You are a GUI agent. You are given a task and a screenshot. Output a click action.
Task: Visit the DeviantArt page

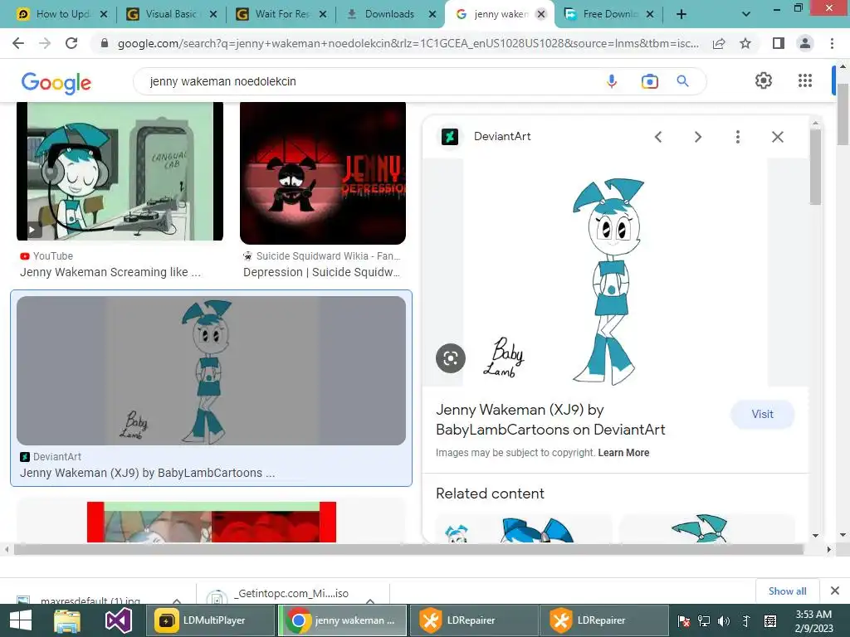pyautogui.click(x=762, y=415)
